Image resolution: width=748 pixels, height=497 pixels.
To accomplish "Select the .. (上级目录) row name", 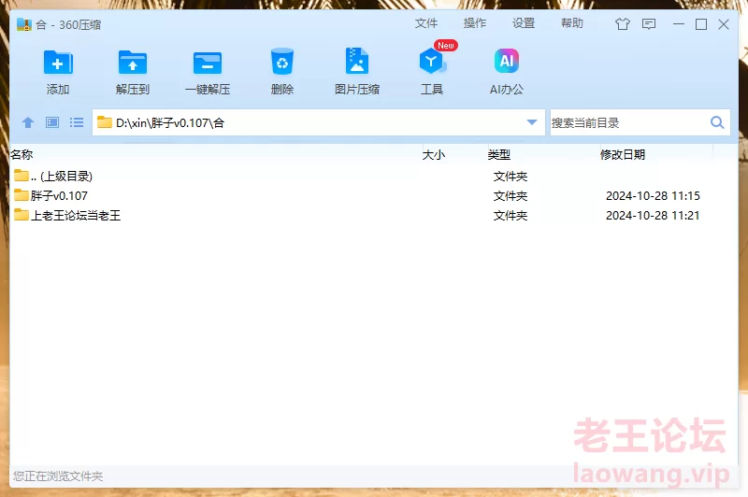I will (62, 177).
